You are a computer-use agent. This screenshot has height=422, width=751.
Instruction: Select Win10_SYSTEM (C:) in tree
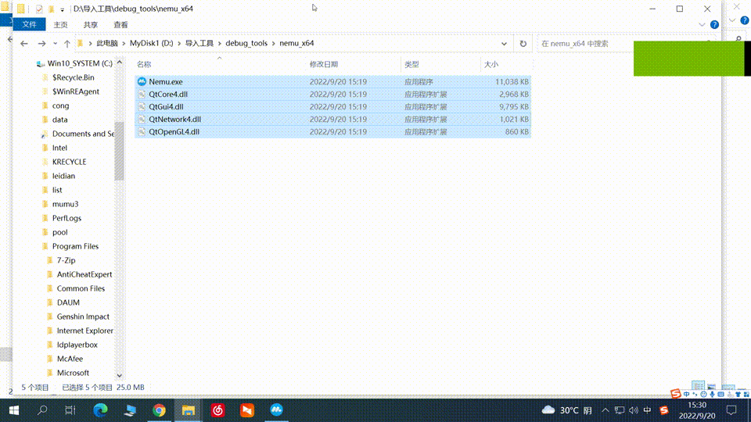click(x=80, y=63)
